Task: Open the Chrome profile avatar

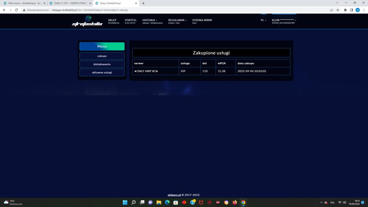Action: pyautogui.click(x=357, y=10)
